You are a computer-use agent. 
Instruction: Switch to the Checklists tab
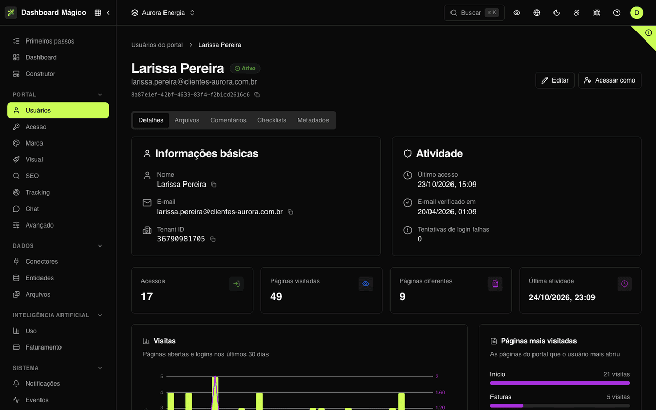point(272,120)
